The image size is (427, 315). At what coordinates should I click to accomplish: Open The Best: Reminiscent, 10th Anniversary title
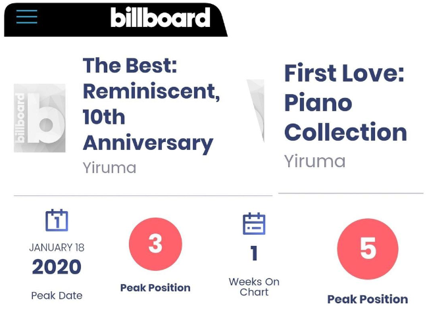(x=151, y=105)
